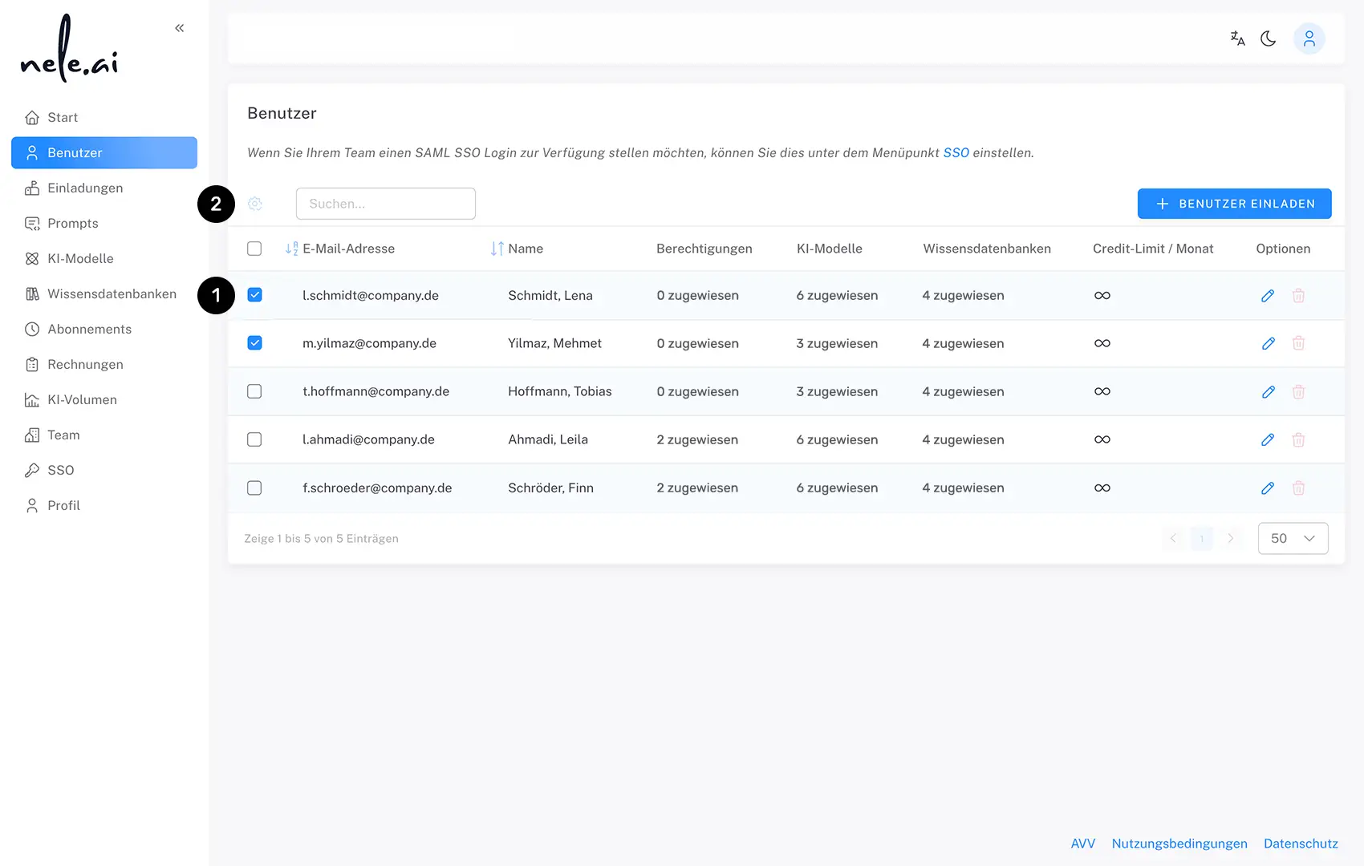Sort the table by the E-Mail-Adresse sort icon
The width and height of the screenshot is (1364, 866).
click(x=291, y=249)
